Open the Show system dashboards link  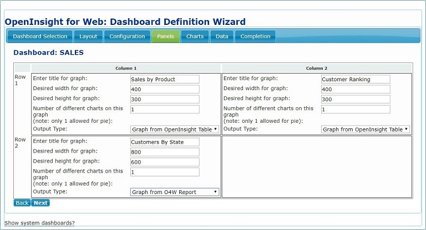coord(40,223)
